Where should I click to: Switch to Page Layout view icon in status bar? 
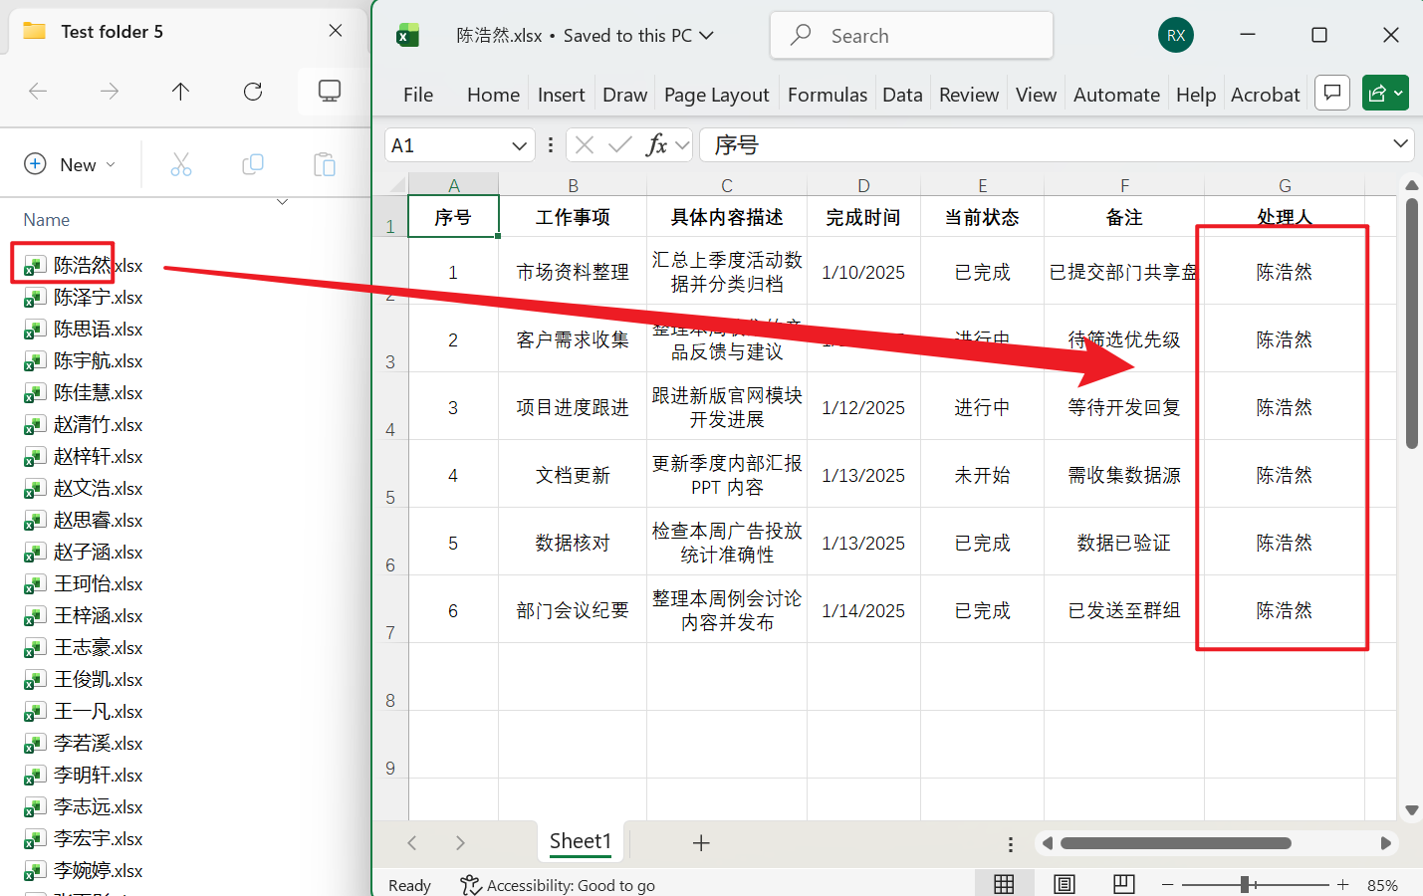1064,884
